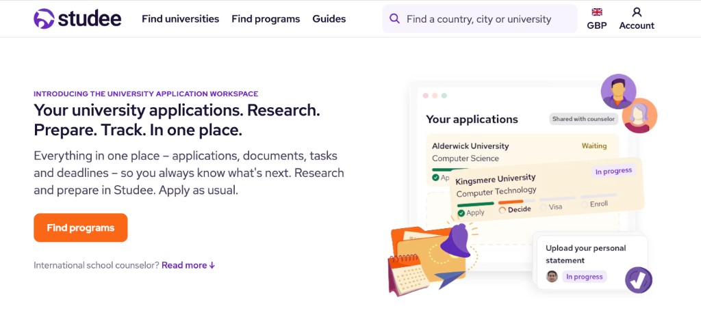Click the purple checkmark circle icon
Viewport: 701px width, 317px height.
point(639,280)
